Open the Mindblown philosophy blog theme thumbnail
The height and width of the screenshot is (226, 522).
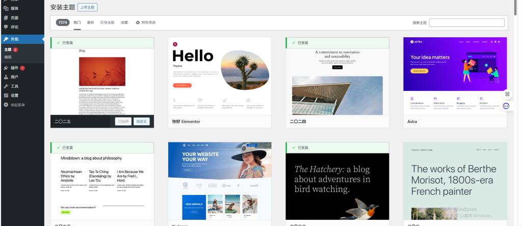click(102, 187)
